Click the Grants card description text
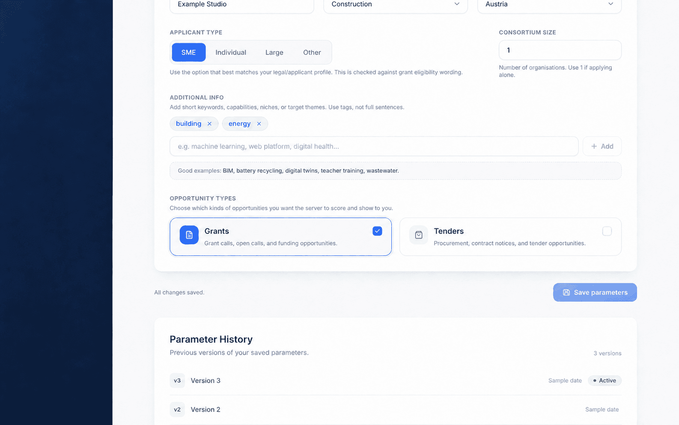Image resolution: width=679 pixels, height=425 pixels. click(271, 243)
